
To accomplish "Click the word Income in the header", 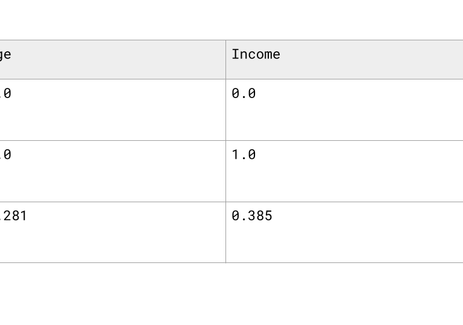I will point(256,54).
